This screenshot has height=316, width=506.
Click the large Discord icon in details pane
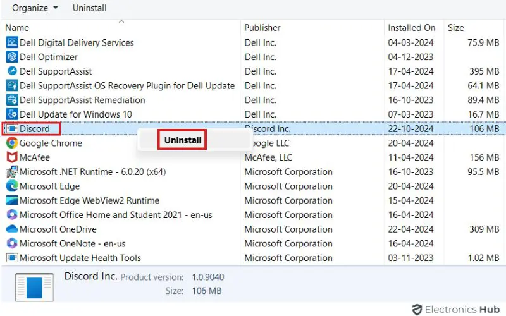coord(34,288)
